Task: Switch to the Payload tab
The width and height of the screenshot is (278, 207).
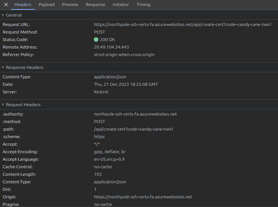Action: tap(46, 5)
